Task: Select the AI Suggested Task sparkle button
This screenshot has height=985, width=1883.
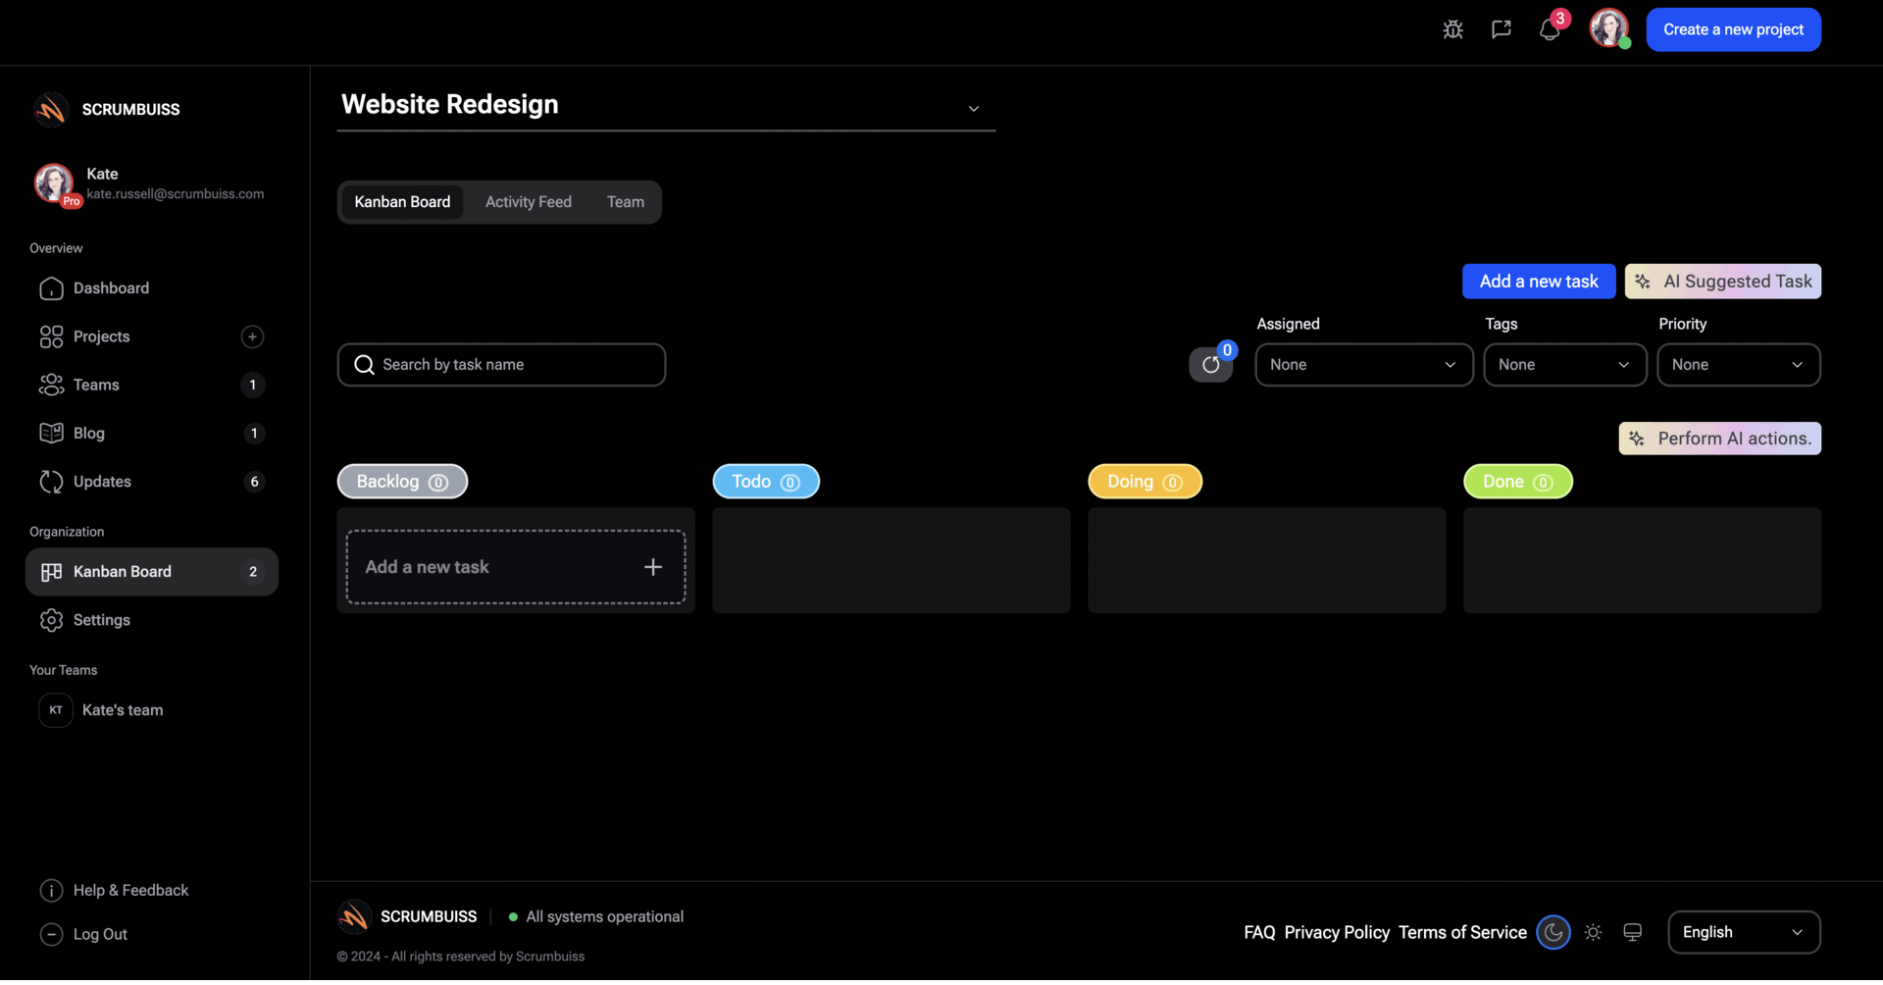Action: 1722,281
